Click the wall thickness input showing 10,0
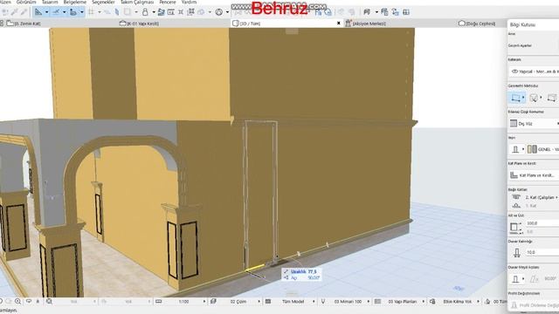 click(x=542, y=252)
